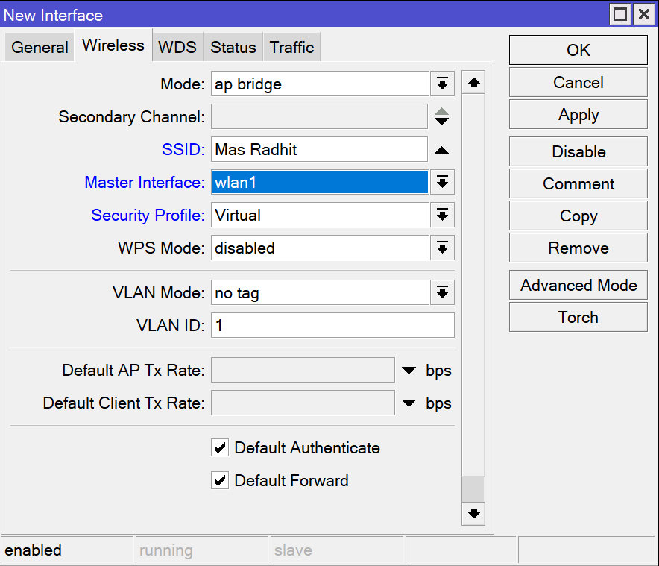Close the New Interface window
This screenshot has width=659, height=566.
click(644, 14)
